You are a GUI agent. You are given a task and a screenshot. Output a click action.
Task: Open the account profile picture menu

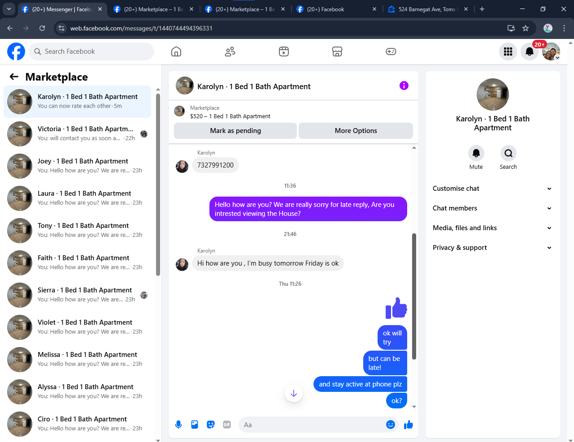pyautogui.click(x=551, y=51)
